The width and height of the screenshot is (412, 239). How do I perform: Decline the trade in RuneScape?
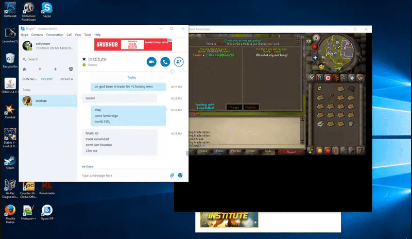click(x=251, y=107)
